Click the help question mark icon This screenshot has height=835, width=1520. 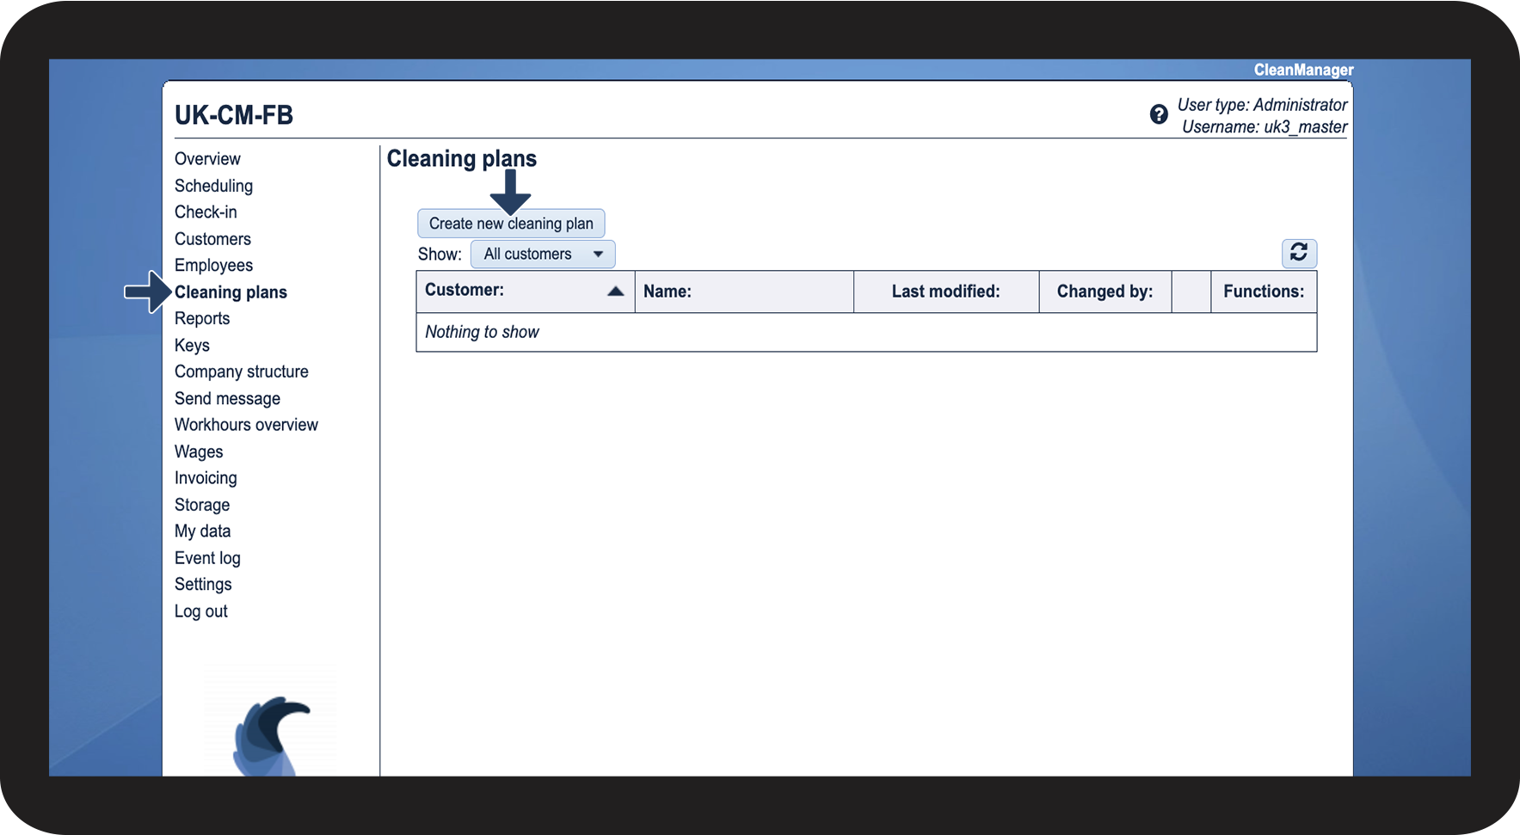pos(1159,114)
